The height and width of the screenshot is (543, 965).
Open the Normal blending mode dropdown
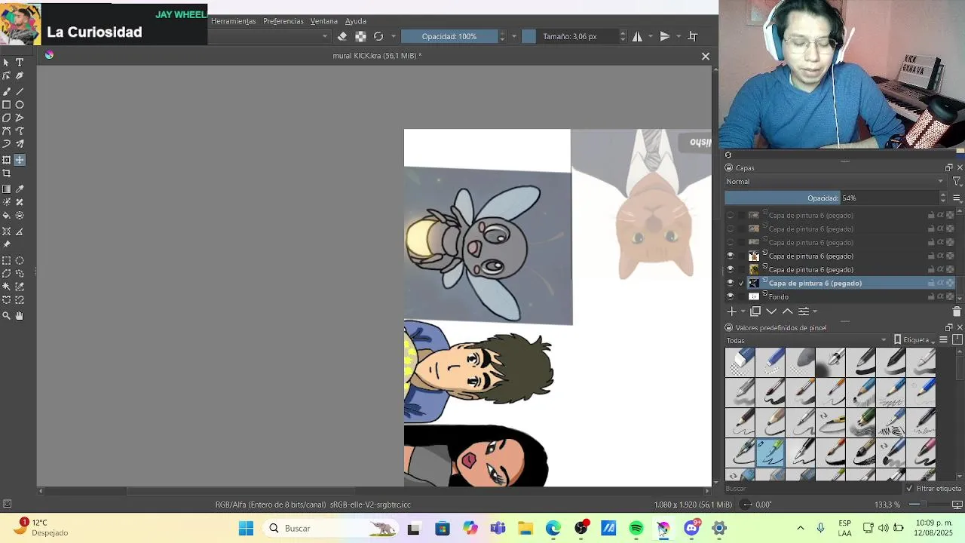point(835,182)
